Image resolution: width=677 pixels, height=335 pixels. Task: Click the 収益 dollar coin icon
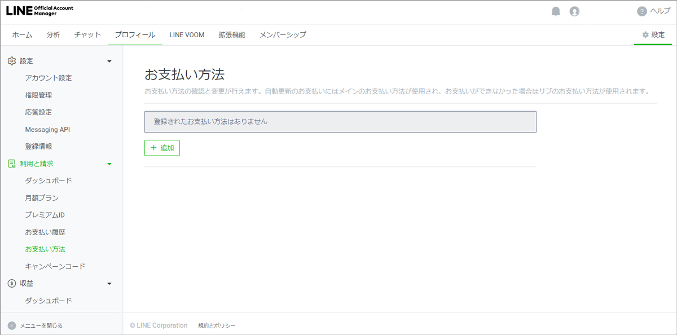[12, 283]
